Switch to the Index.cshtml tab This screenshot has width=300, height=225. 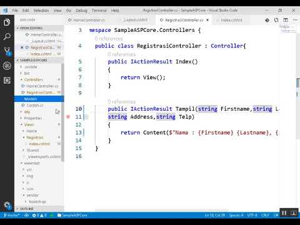coord(231,20)
